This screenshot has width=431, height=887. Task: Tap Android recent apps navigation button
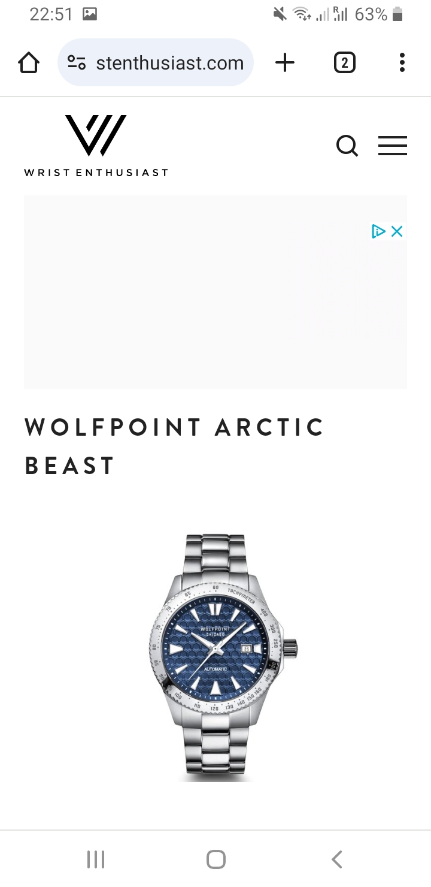[96, 859]
